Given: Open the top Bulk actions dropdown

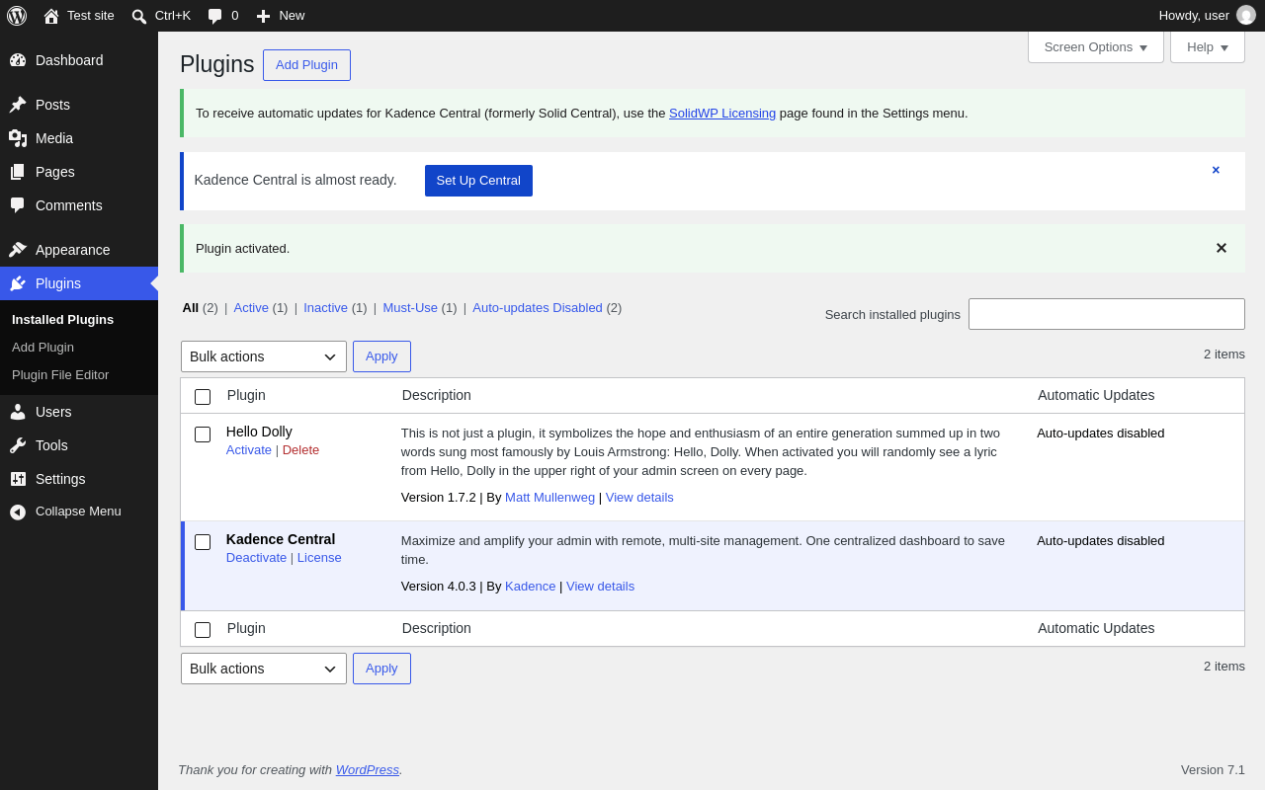Looking at the screenshot, I should pyautogui.click(x=264, y=356).
